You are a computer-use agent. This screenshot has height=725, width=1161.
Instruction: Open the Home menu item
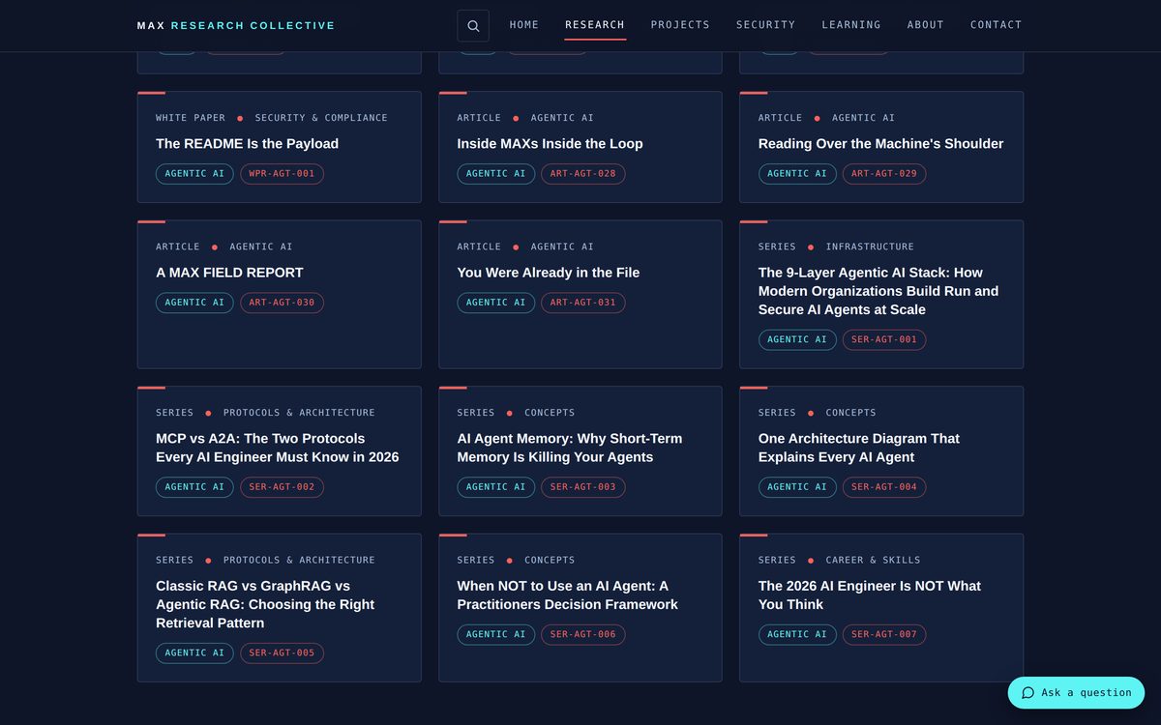point(524,25)
